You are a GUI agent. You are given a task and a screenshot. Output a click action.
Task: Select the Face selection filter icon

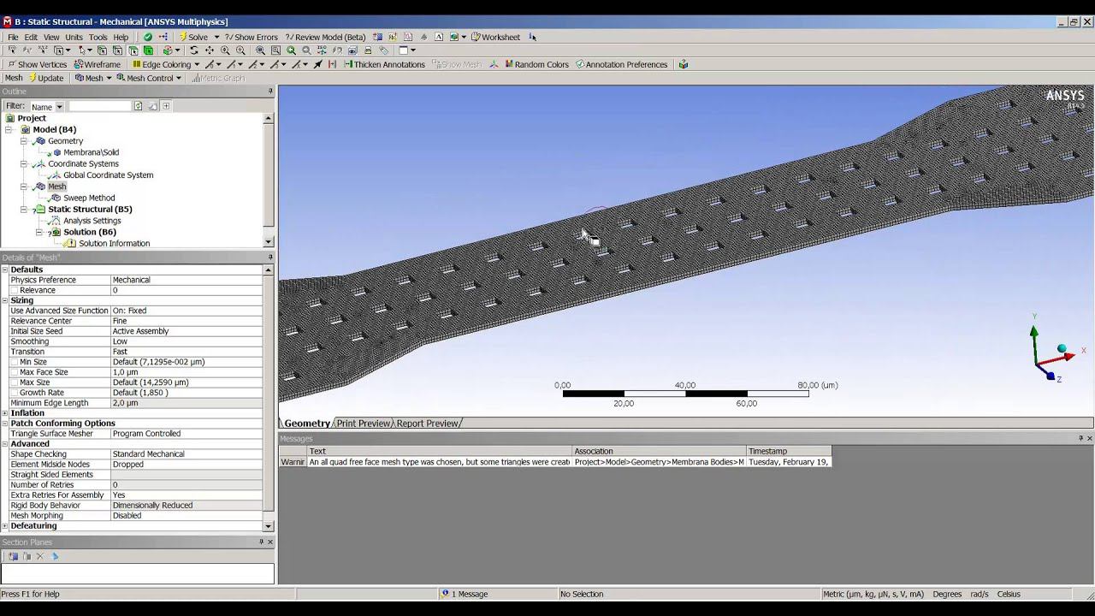133,50
